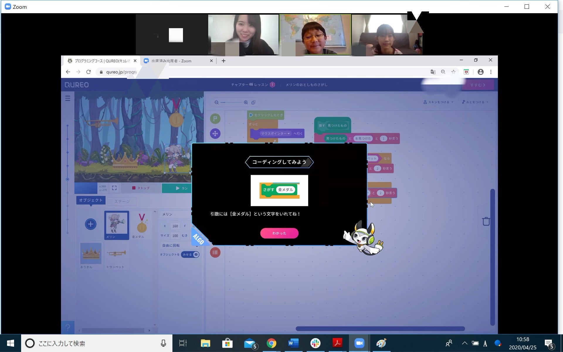Zoom out the code workspace
Viewport: 563px width, 352px height.
216,102
